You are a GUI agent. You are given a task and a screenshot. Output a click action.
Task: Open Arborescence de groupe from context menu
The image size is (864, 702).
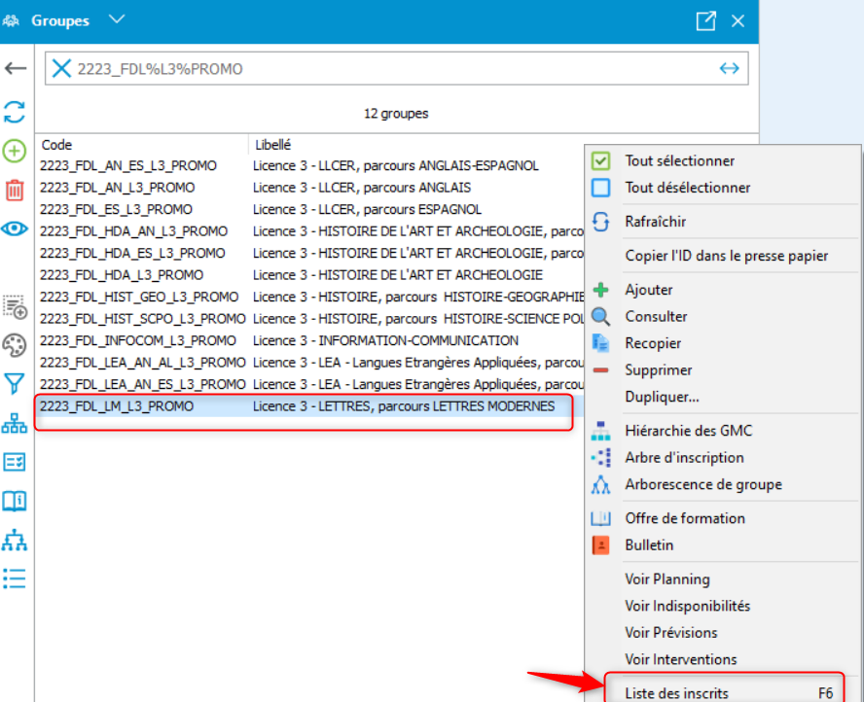coord(702,484)
